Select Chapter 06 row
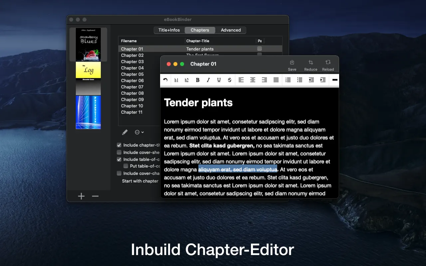 tap(139, 80)
